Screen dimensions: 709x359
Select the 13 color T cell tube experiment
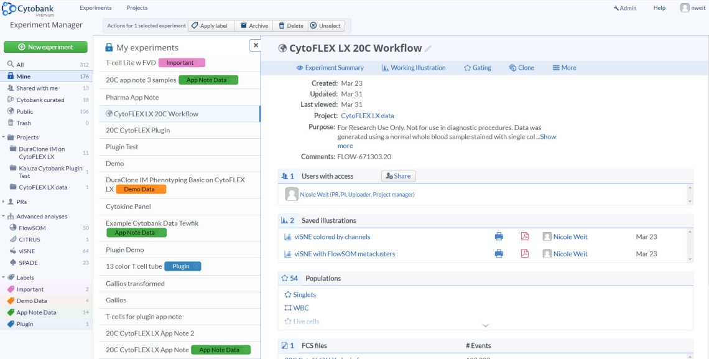click(x=180, y=266)
